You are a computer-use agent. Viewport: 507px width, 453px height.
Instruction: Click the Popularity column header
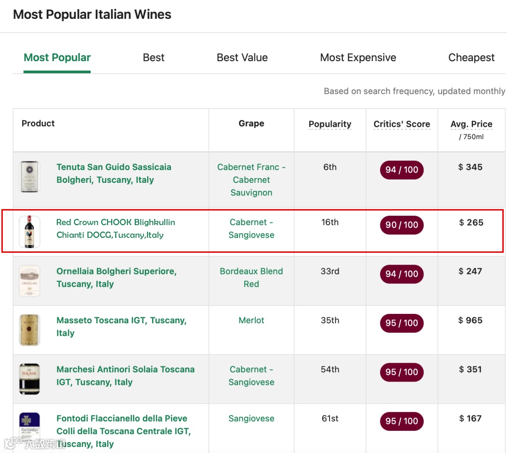click(330, 124)
